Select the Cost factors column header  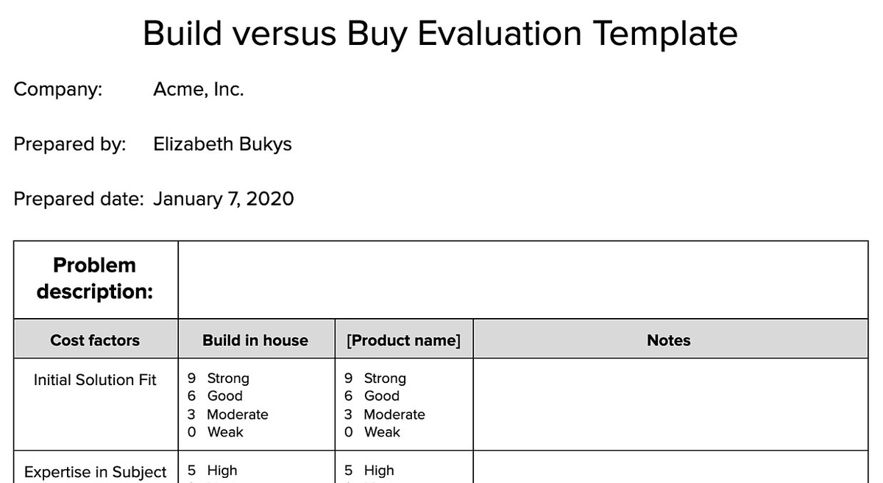[95, 340]
